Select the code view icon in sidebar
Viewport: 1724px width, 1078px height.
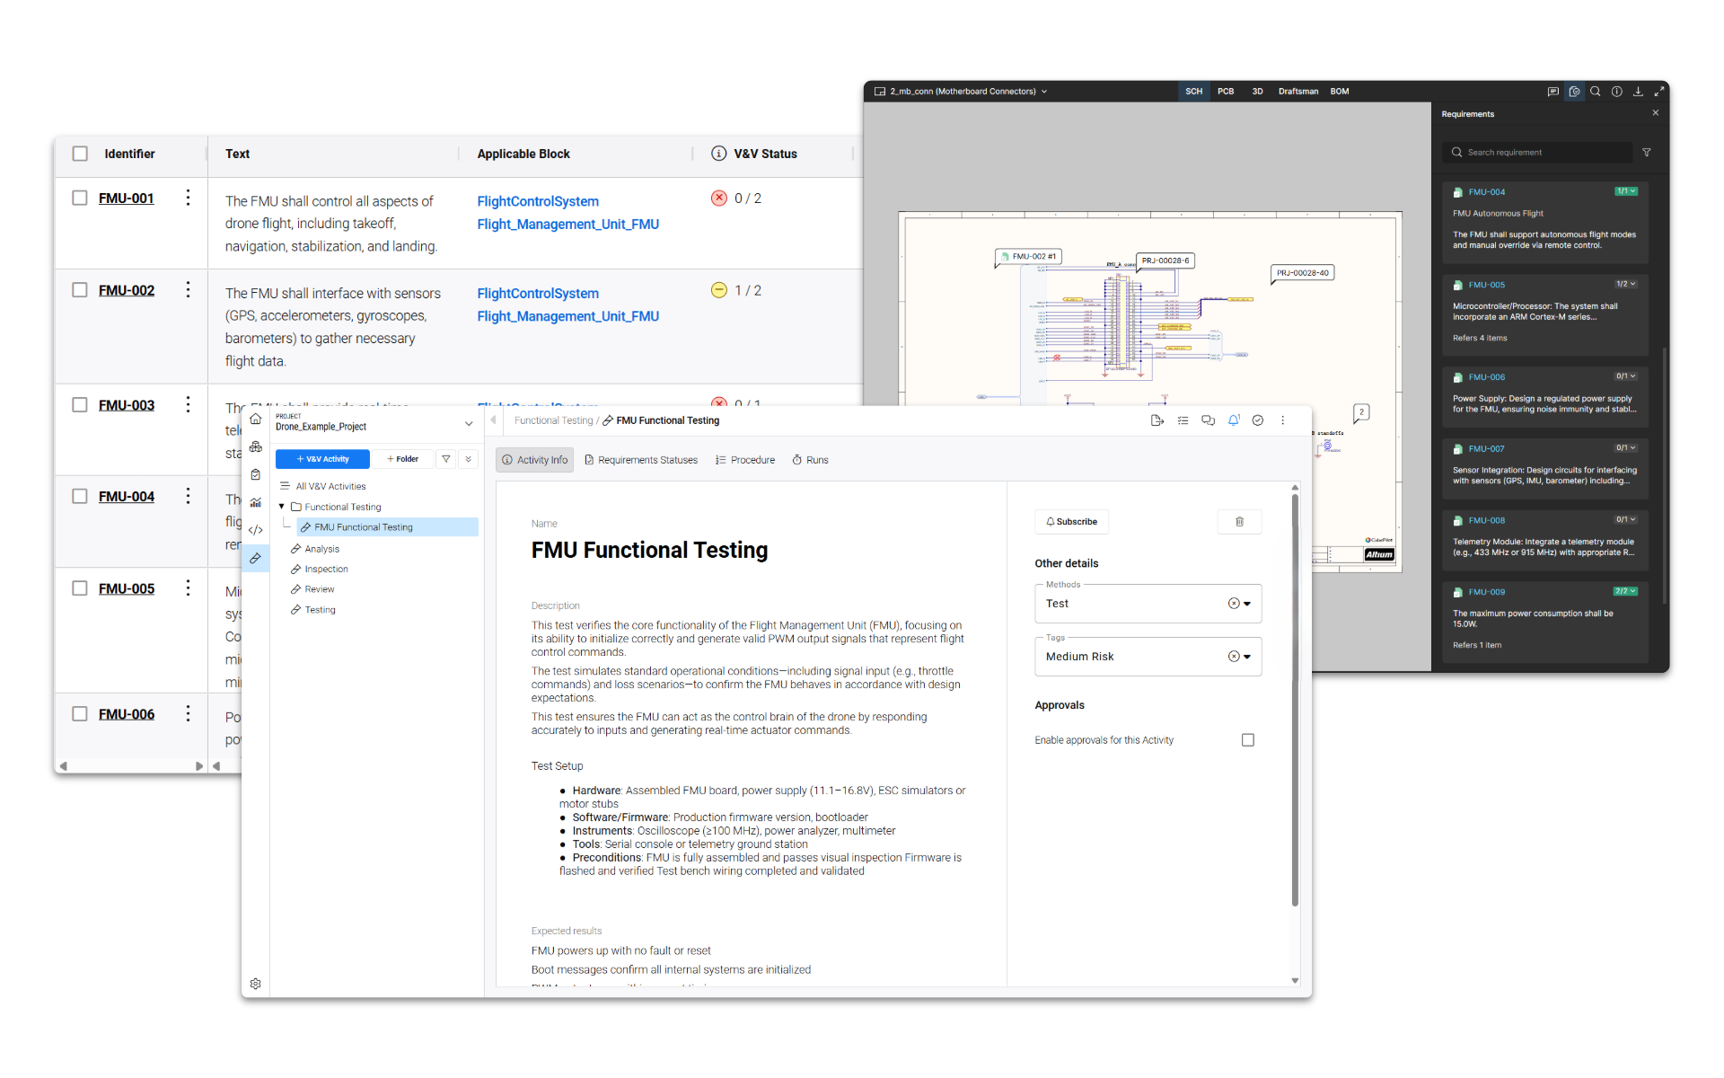pos(256,530)
